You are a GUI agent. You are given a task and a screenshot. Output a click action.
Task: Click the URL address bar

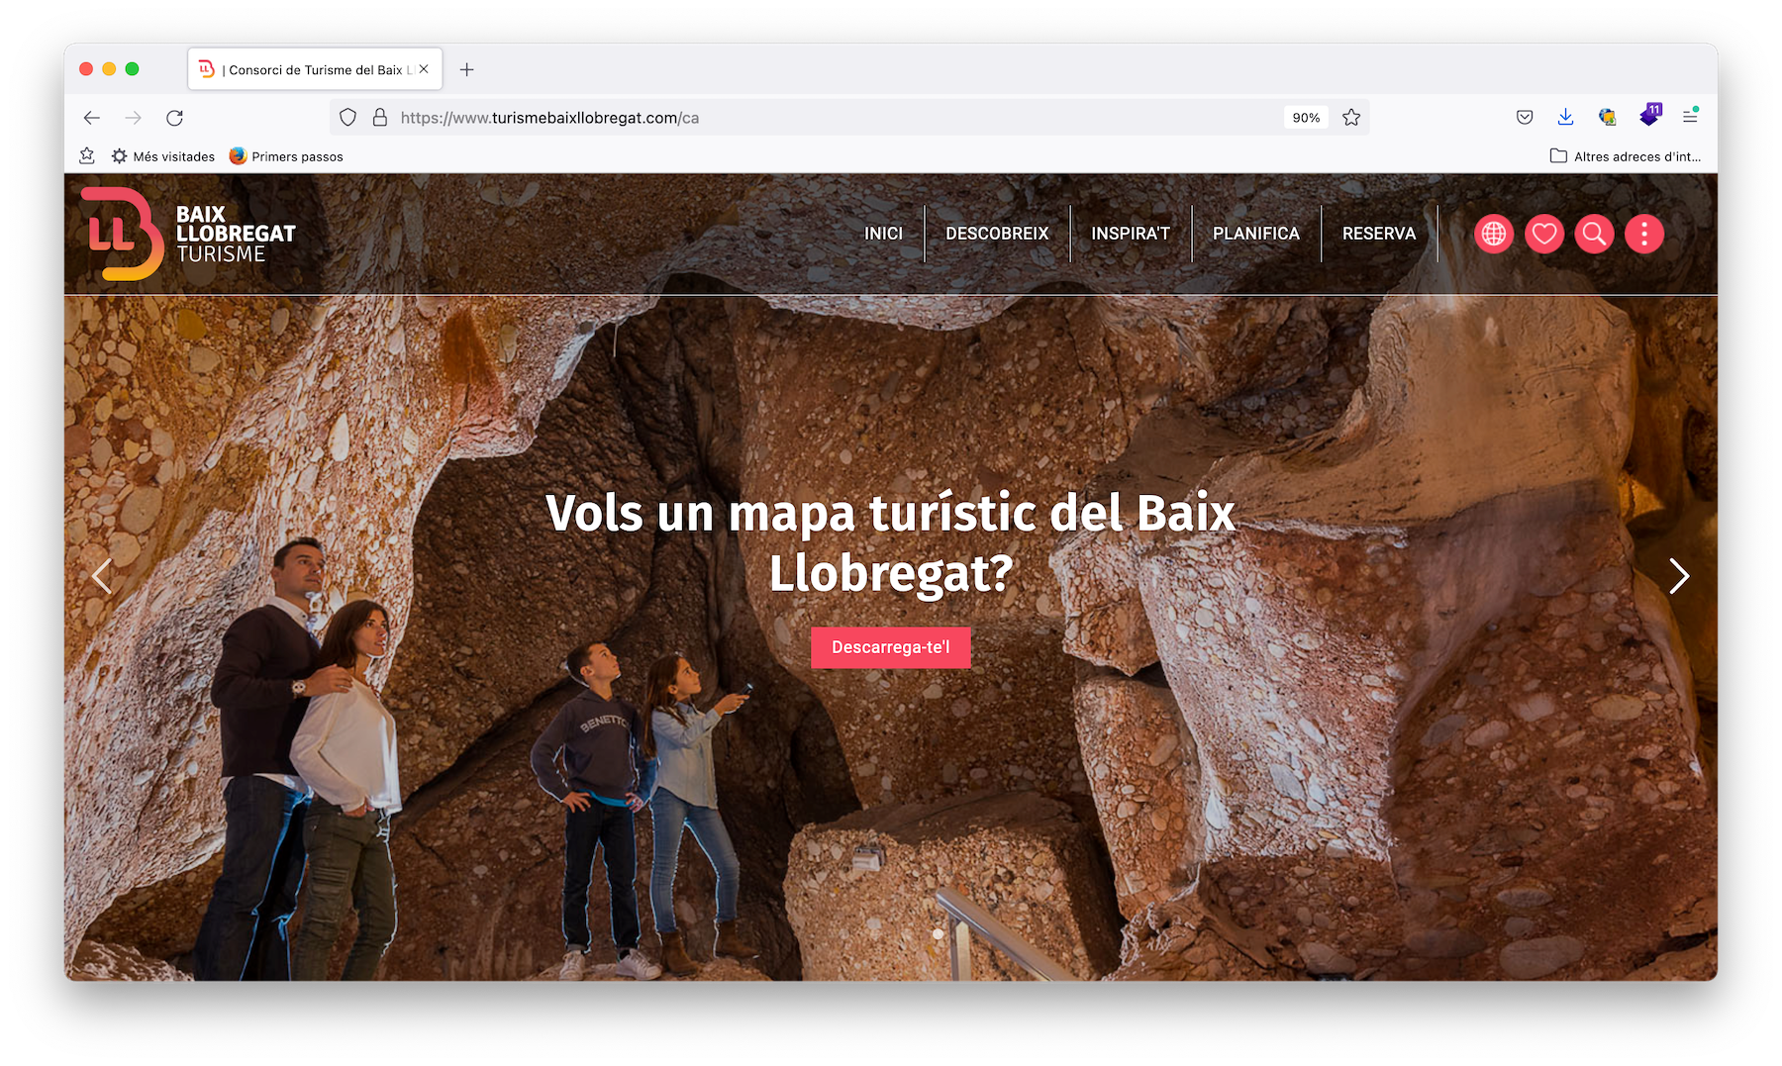click(x=832, y=118)
